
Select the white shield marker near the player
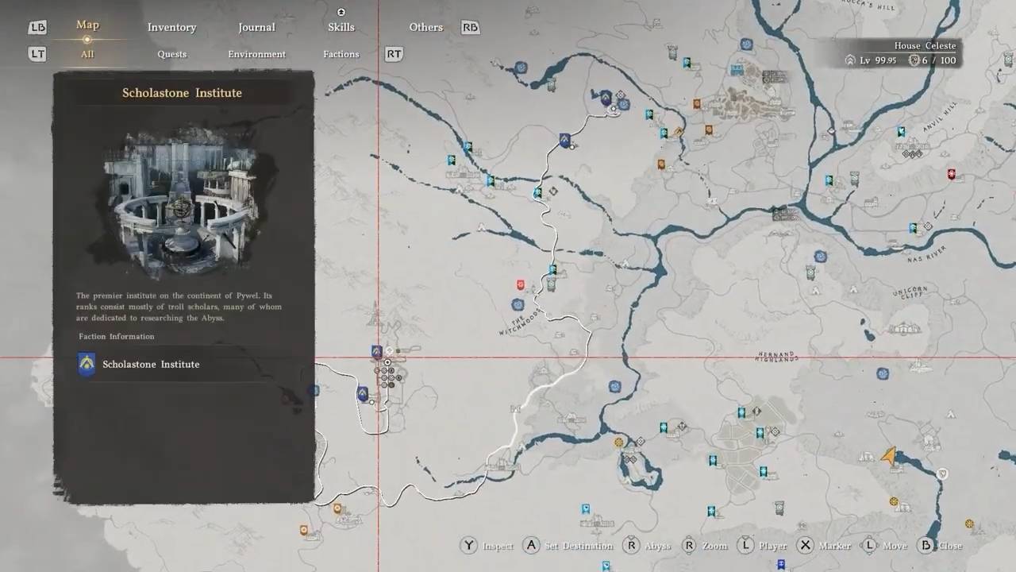942,474
